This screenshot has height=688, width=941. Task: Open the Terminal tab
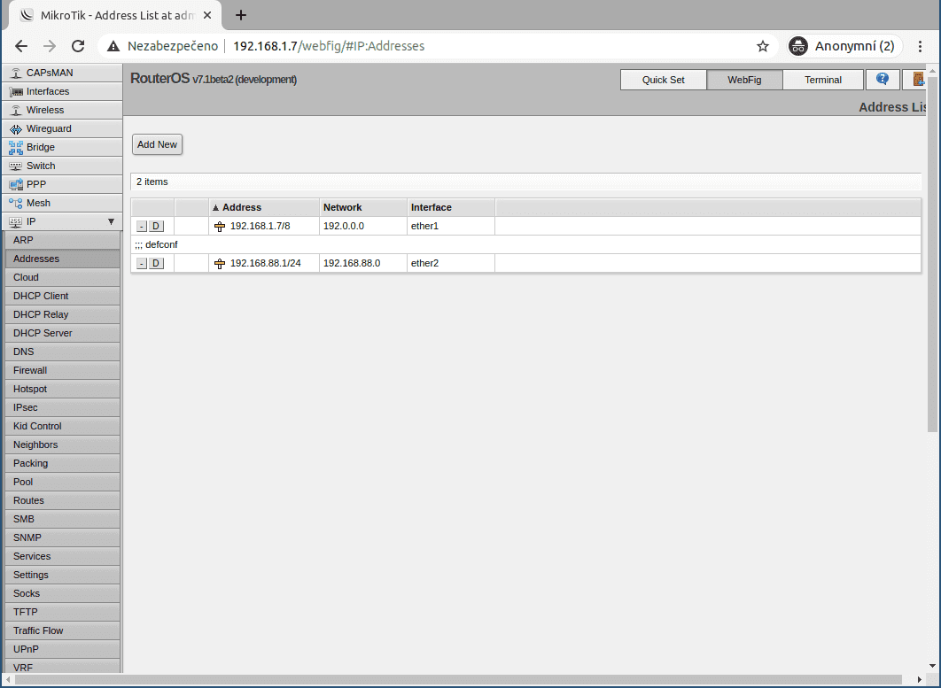tap(823, 80)
